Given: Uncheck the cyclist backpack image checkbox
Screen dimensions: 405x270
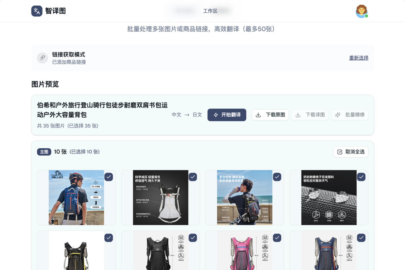Looking at the screenshot, I should (109, 177).
